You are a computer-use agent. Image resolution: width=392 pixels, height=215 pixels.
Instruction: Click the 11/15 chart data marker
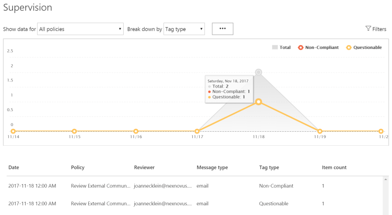coord(74,131)
